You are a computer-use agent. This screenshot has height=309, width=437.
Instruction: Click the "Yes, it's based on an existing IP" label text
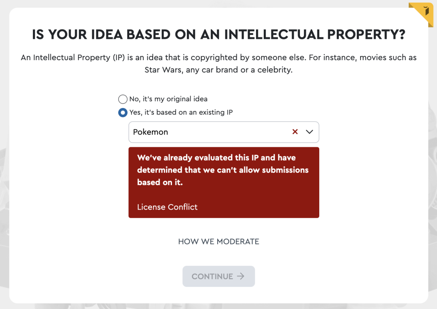point(181,113)
